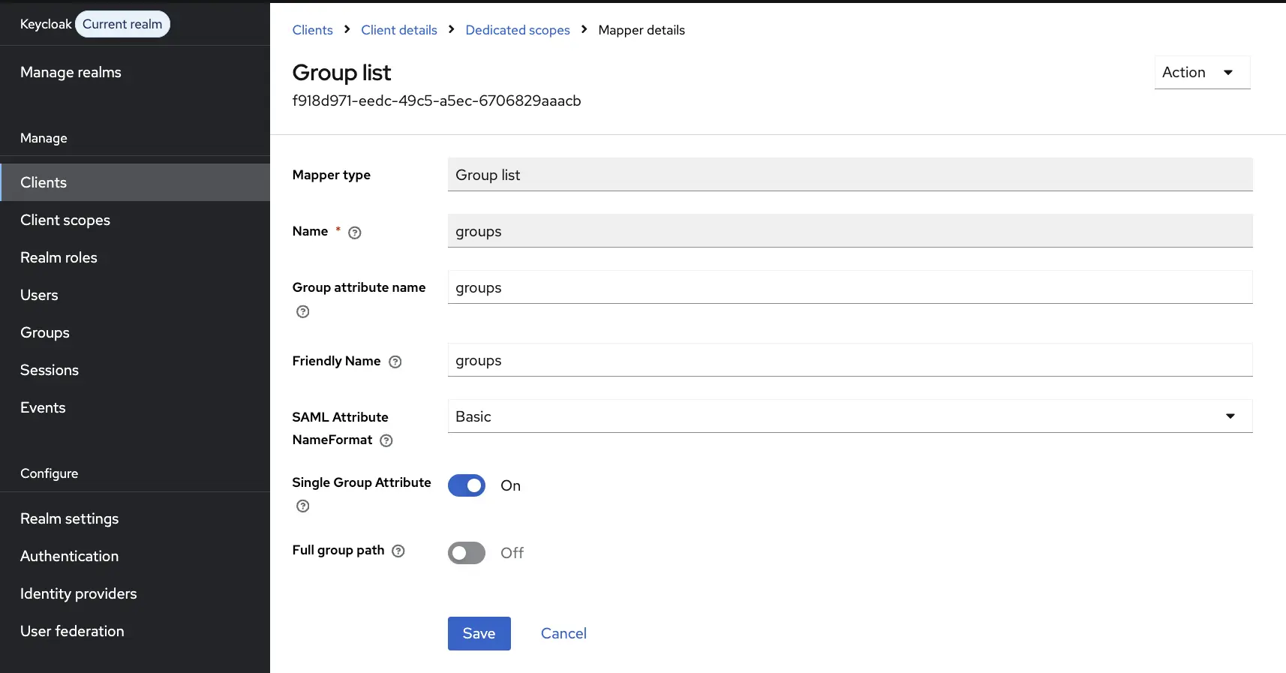Follow the Clients breadcrumb link

(313, 30)
